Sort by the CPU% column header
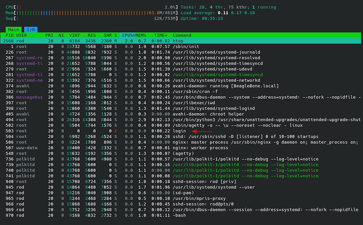The width and height of the screenshot is (363, 225). click(129, 35)
